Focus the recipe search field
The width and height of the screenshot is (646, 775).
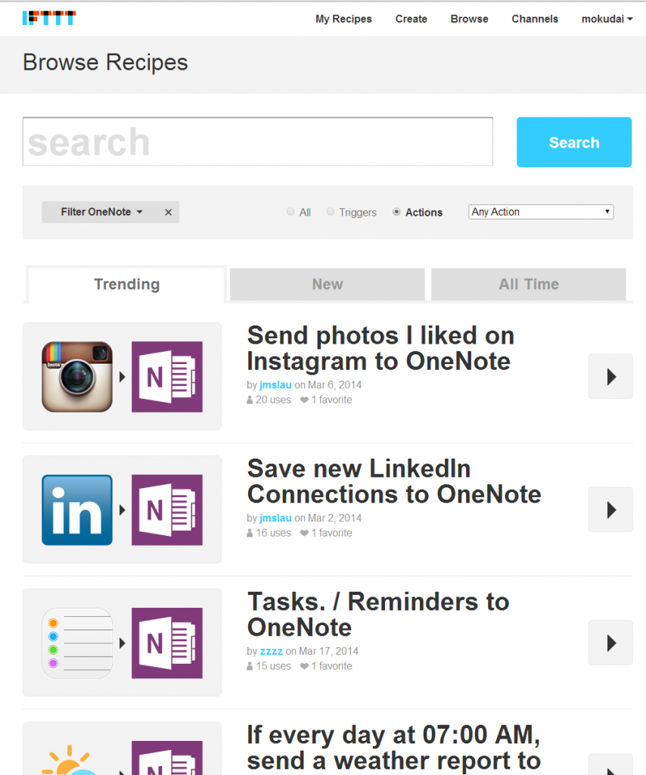click(x=258, y=142)
